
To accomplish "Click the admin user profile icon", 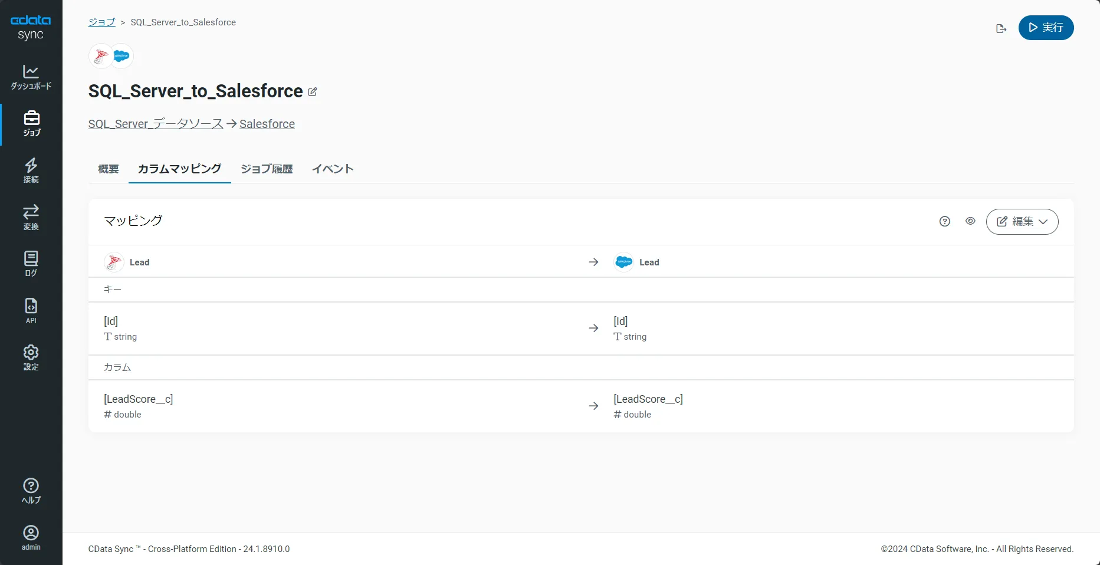I will (x=31, y=538).
